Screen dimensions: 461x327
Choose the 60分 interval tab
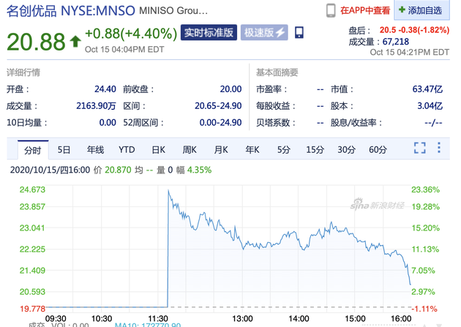pos(378,150)
